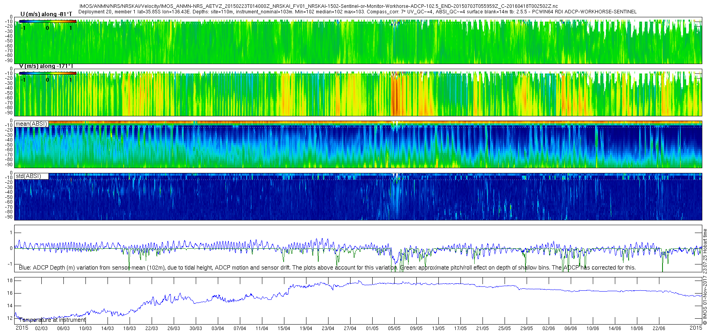Click the '18/03' date tick label
The width and height of the screenshot is (709, 334).
click(130, 328)
